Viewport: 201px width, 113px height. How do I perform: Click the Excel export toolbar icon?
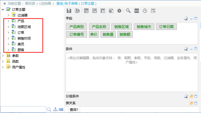(x=111, y=11)
